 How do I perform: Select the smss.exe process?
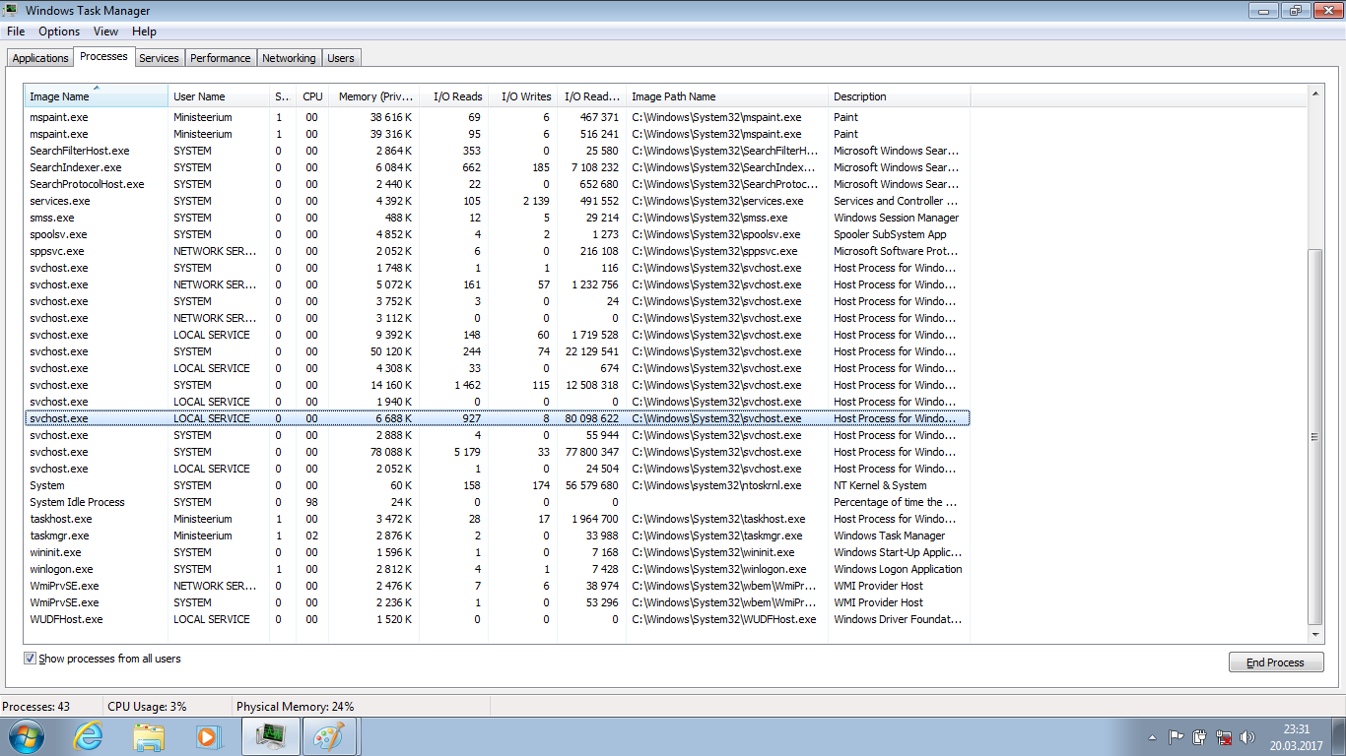click(498, 218)
